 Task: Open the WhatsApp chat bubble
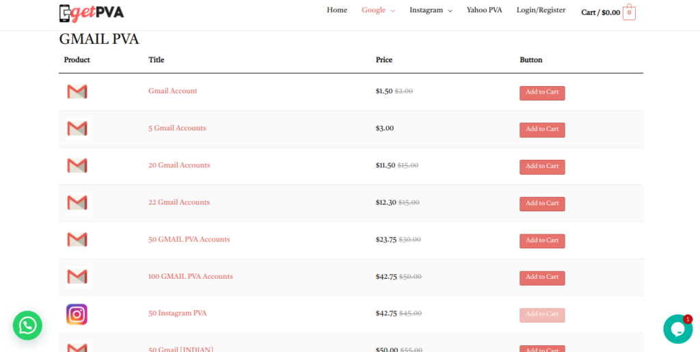point(27,325)
